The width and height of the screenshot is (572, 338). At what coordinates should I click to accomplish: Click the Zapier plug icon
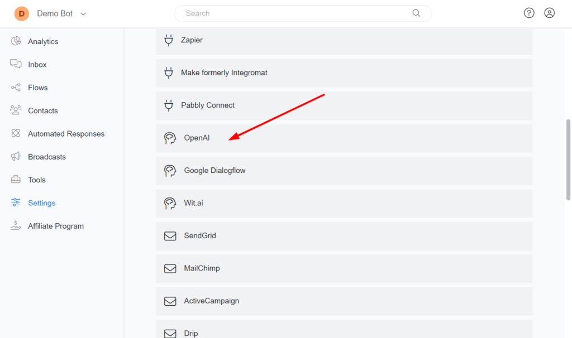(x=168, y=40)
